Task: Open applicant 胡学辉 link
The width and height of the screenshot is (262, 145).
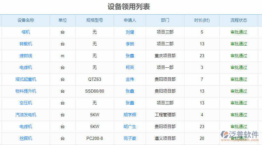Action: 130,115
